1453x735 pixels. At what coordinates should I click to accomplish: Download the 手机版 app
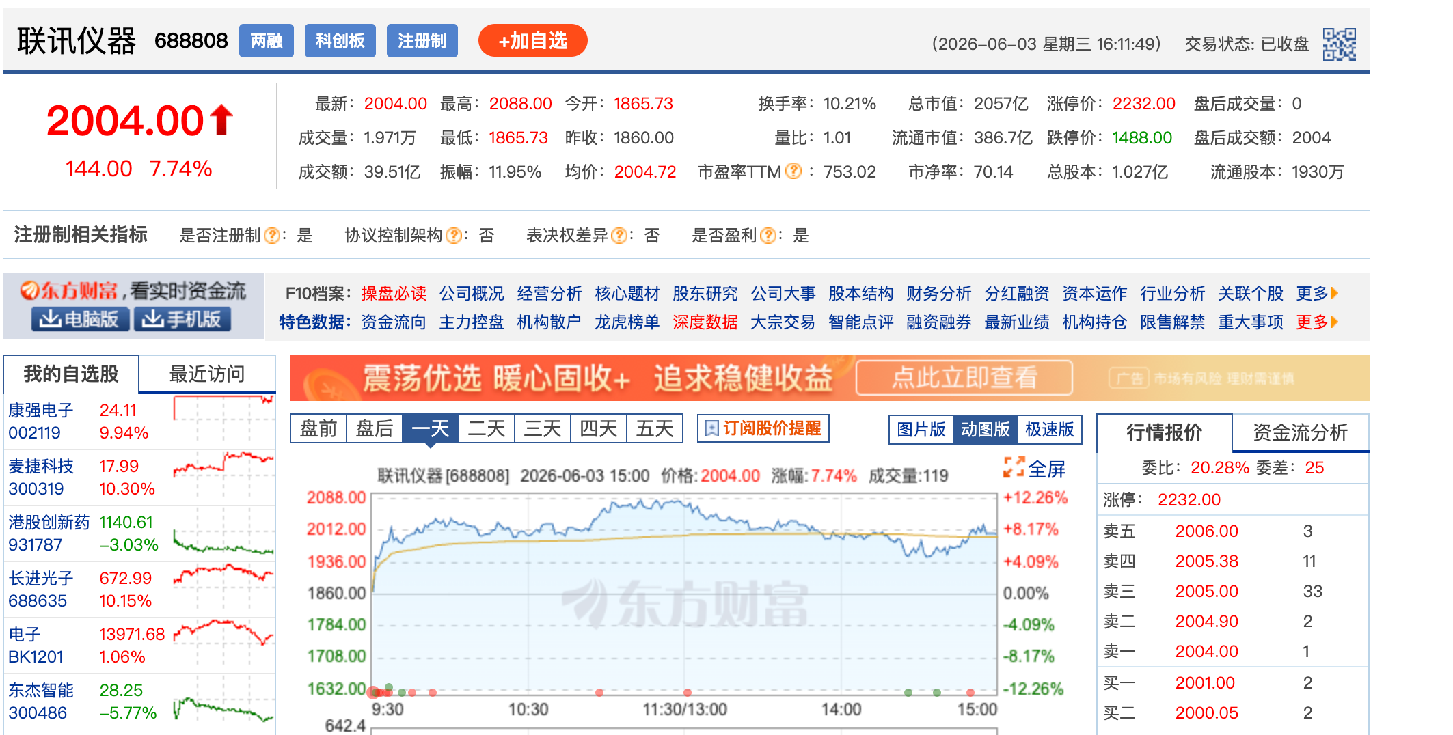tap(182, 319)
